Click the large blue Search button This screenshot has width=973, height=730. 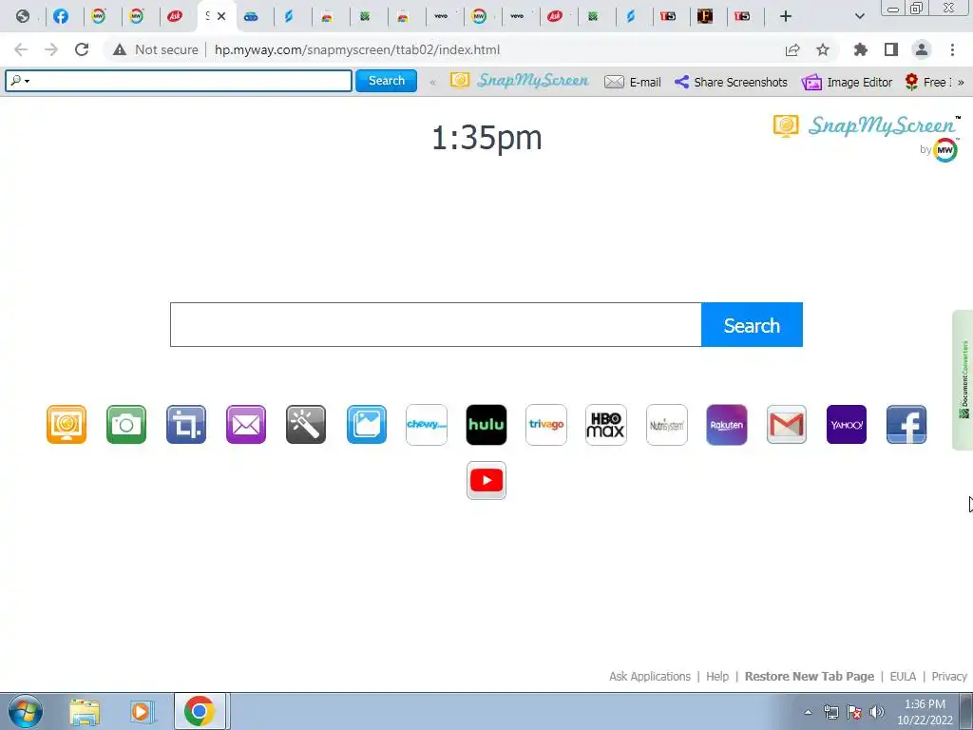click(752, 325)
